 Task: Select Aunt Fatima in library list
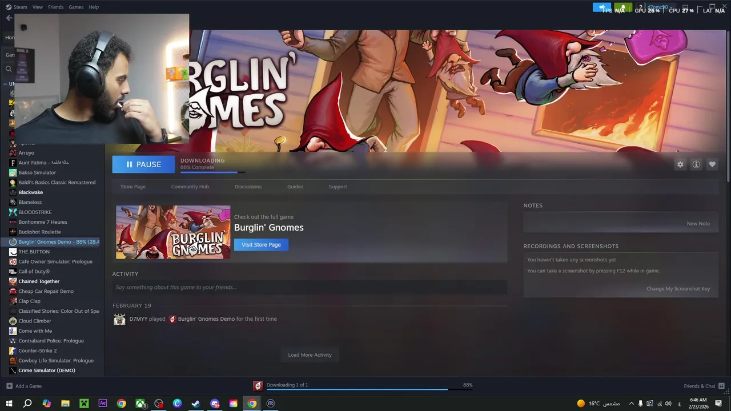43,163
